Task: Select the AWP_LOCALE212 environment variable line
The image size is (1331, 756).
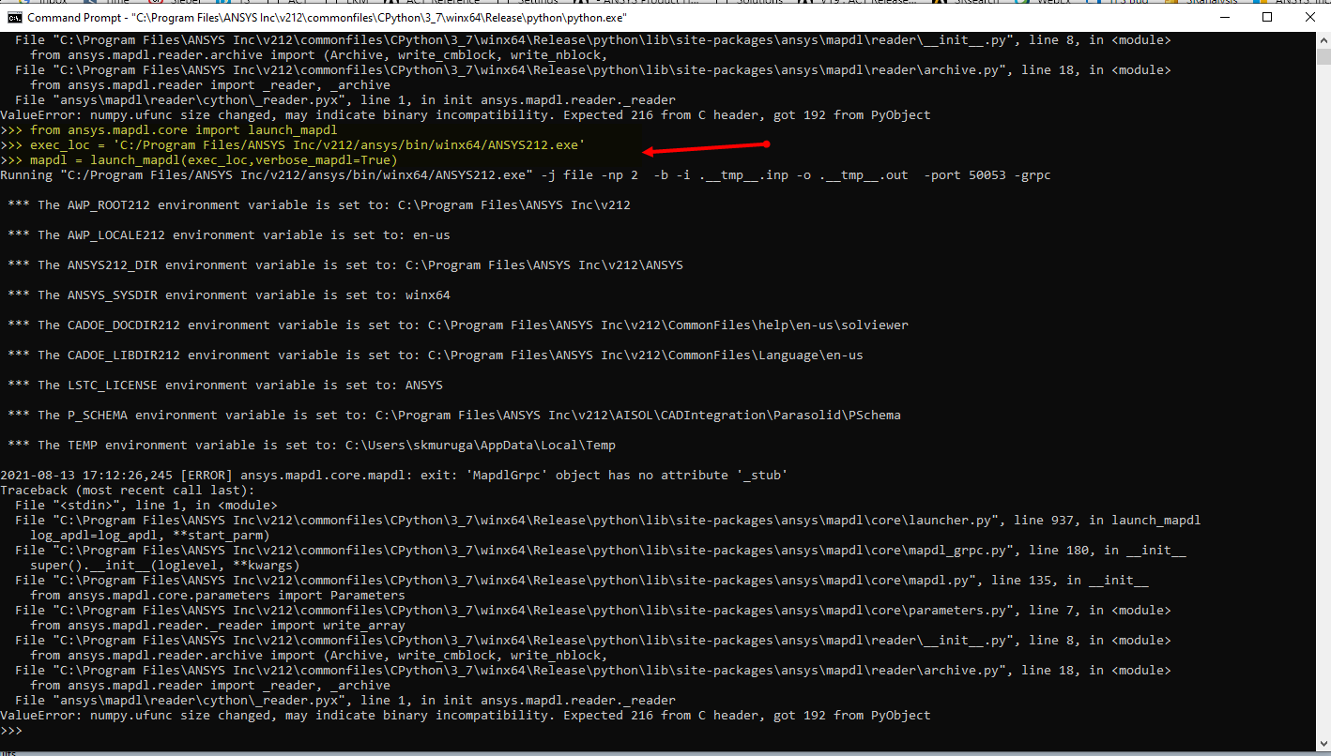Action: pyautogui.click(x=229, y=235)
